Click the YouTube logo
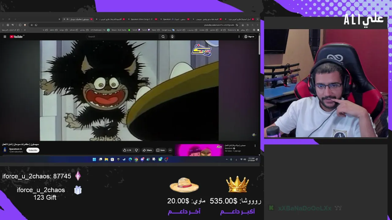Viewport: 392px width, 220px height. click(x=17, y=37)
